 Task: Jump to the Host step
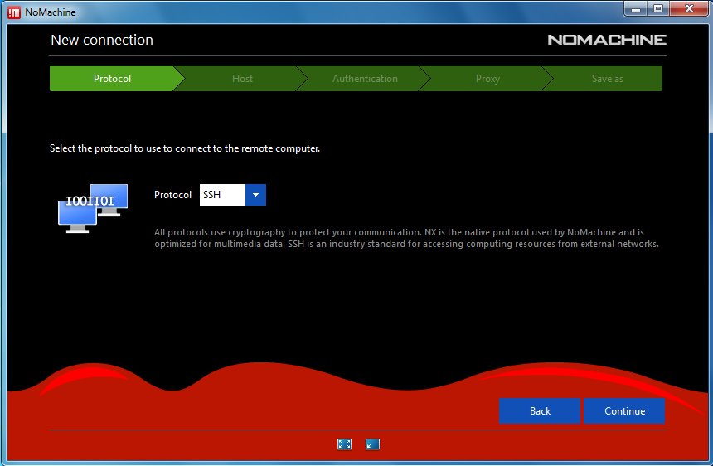[242, 79]
